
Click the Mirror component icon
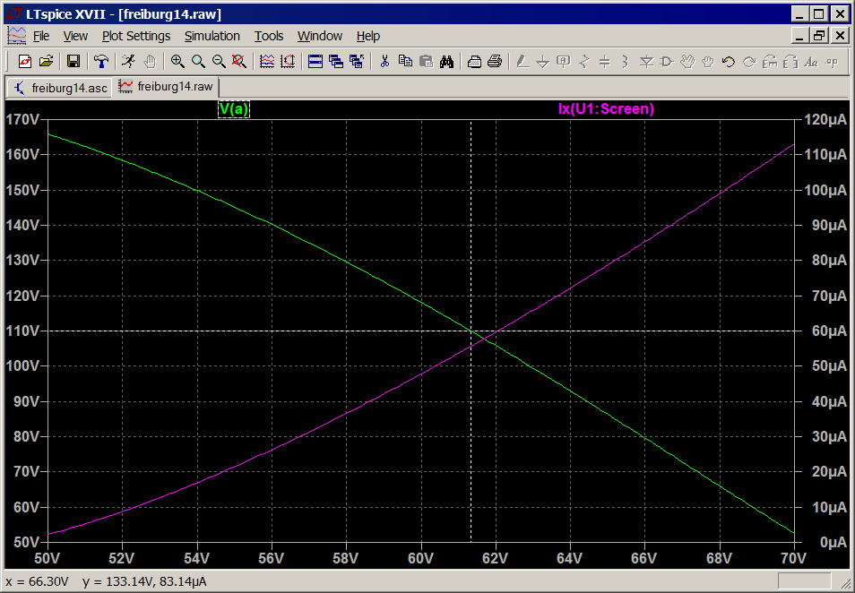(790, 62)
